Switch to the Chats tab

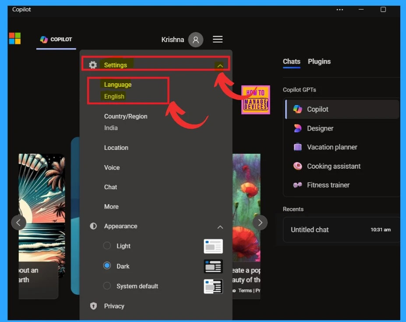pyautogui.click(x=292, y=61)
